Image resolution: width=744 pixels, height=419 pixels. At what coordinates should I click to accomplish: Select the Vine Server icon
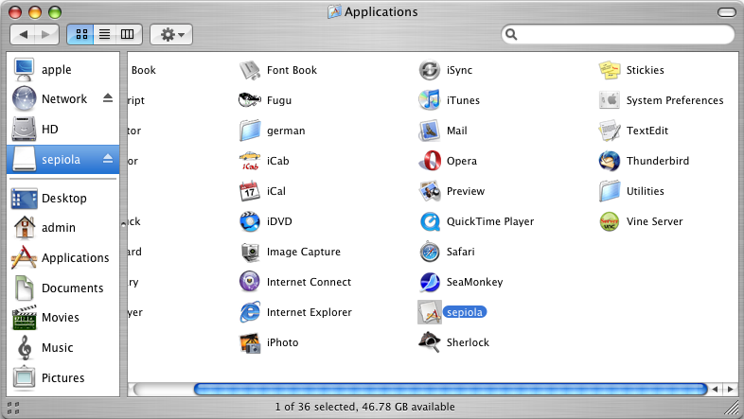[610, 221]
